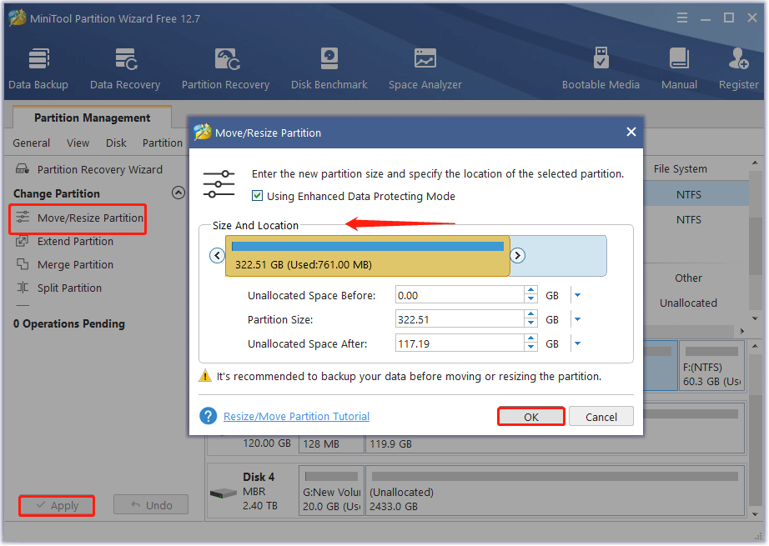Viewport: 769px width, 546px height.
Task: Open the General menu
Action: pos(32,143)
